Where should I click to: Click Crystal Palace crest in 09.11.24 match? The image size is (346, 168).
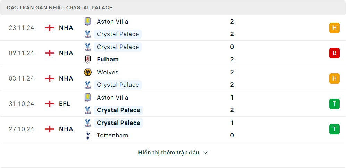pyautogui.click(x=88, y=47)
